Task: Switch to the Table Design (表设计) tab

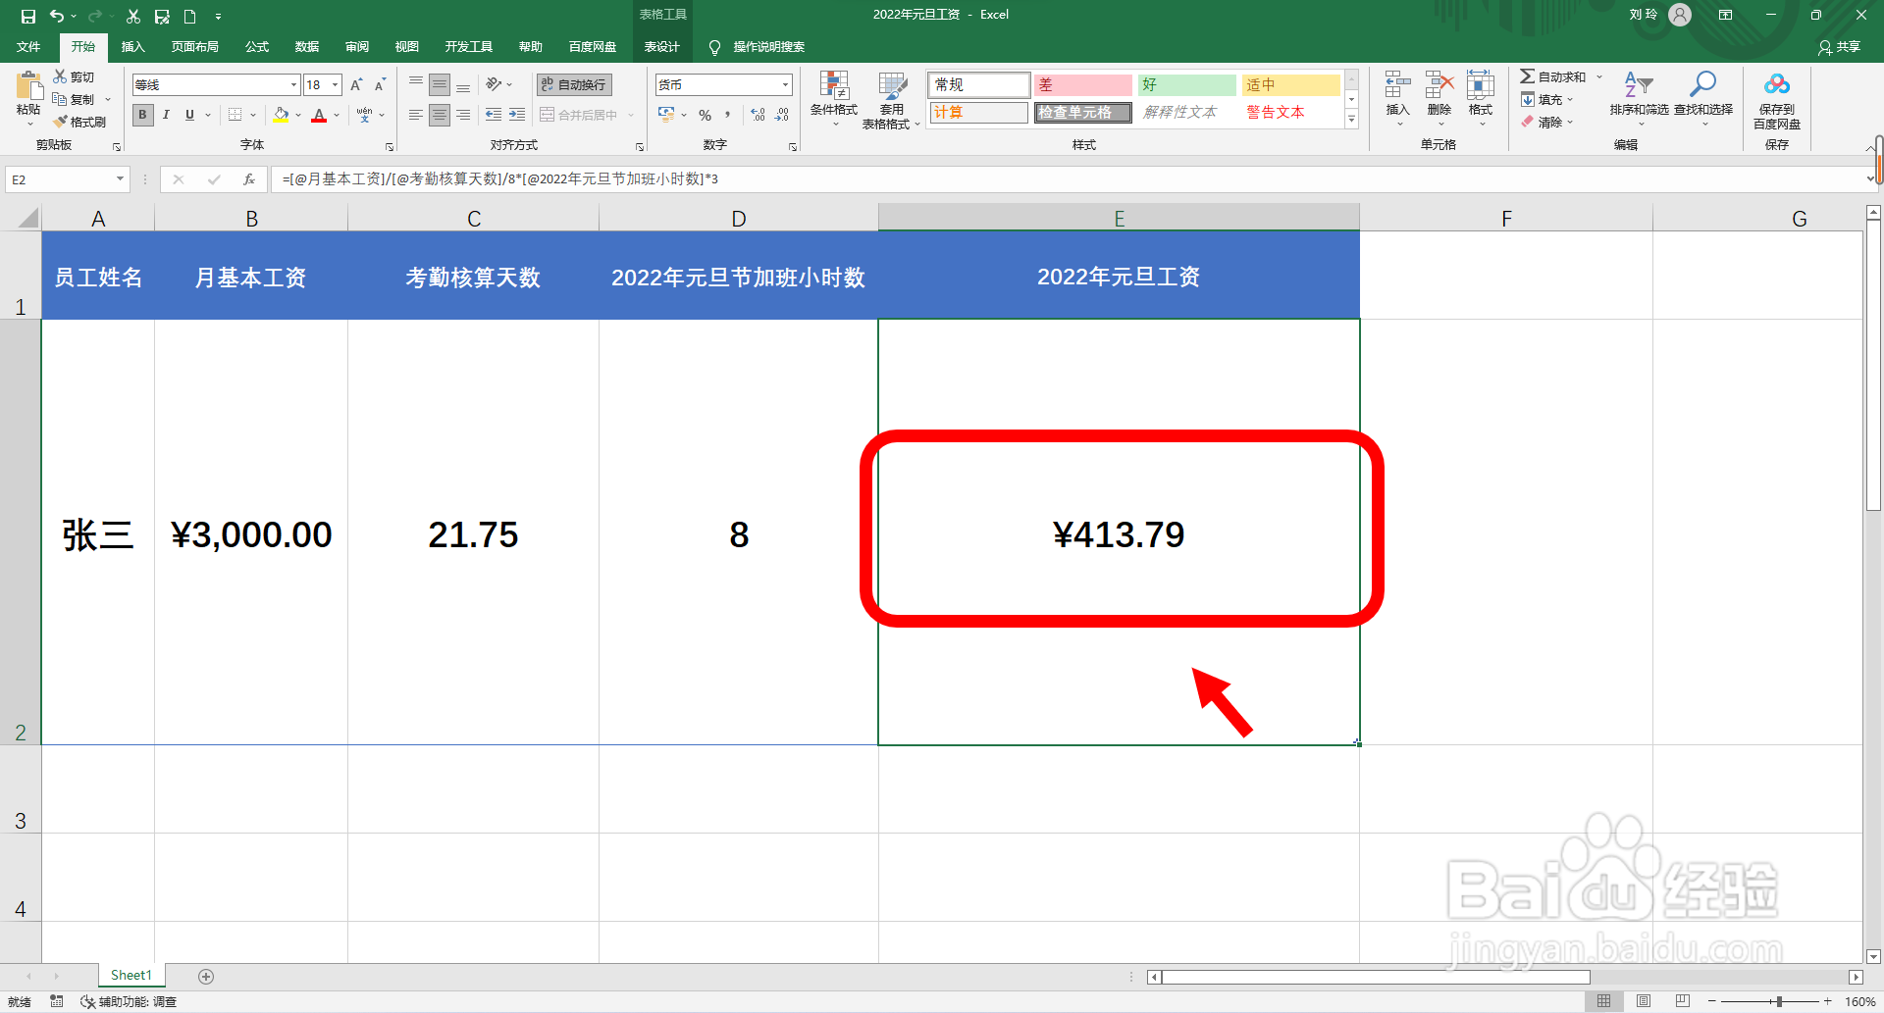Action: point(661,47)
